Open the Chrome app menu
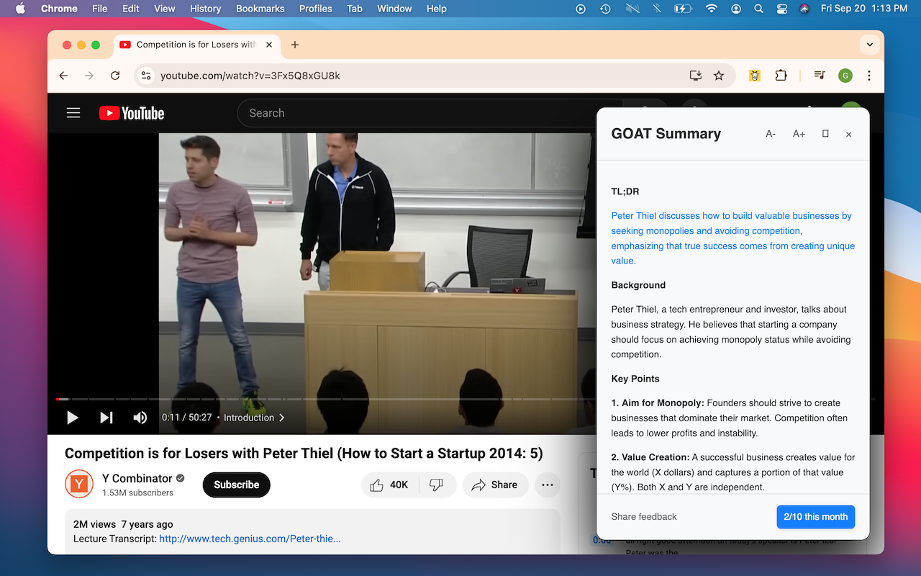 (59, 9)
